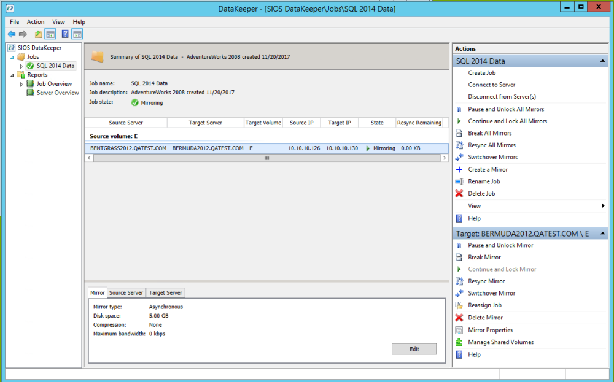Click the Break All Mirrors icon
This screenshot has width=614, height=382.
[x=459, y=133]
